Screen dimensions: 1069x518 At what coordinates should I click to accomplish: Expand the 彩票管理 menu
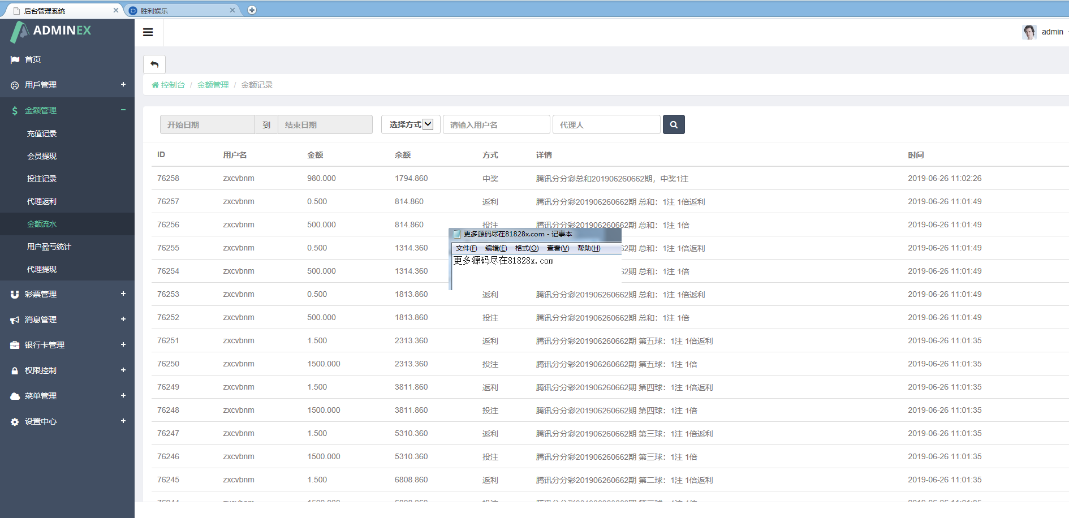123,294
